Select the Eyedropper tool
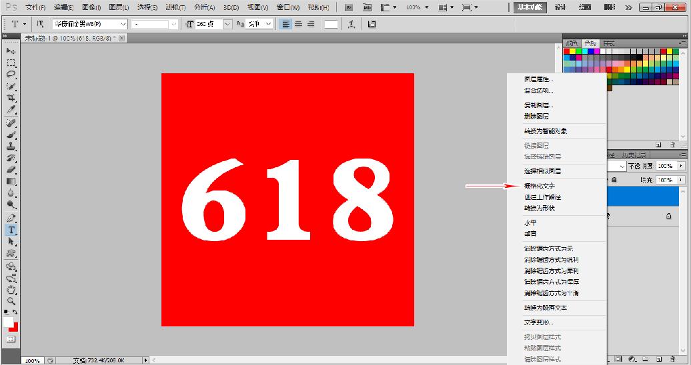Image resolution: width=691 pixels, height=365 pixels. tap(11, 110)
